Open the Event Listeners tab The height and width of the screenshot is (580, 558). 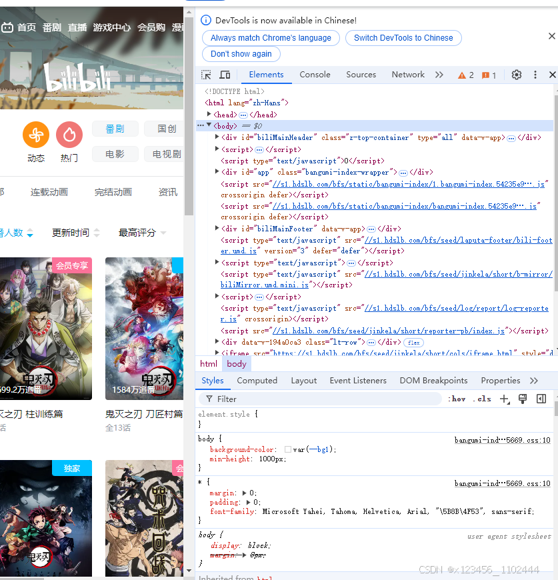pyautogui.click(x=358, y=381)
